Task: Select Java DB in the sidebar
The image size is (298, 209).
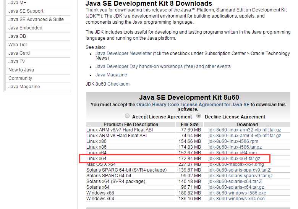Action: point(17,36)
